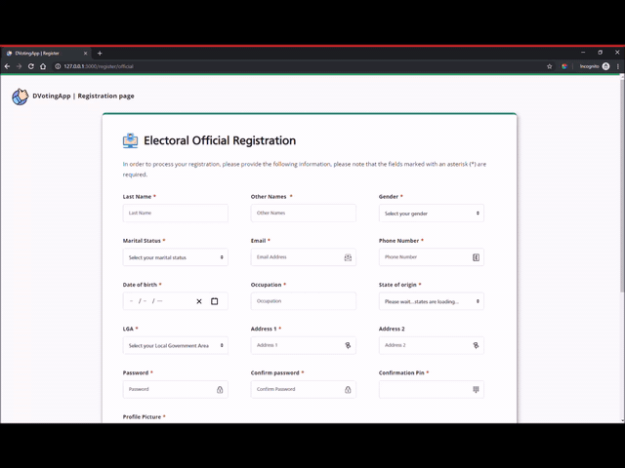This screenshot has height=468, width=625.
Task: Go back using browser back arrow
Action: click(x=7, y=66)
